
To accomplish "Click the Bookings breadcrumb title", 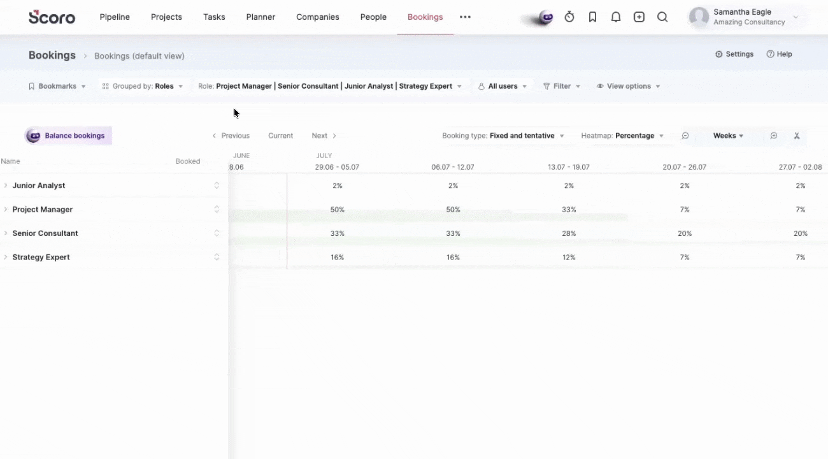I will (52, 55).
